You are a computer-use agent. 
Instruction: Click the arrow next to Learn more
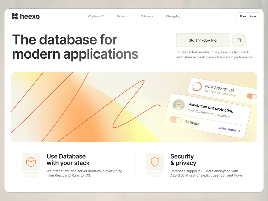239,131
